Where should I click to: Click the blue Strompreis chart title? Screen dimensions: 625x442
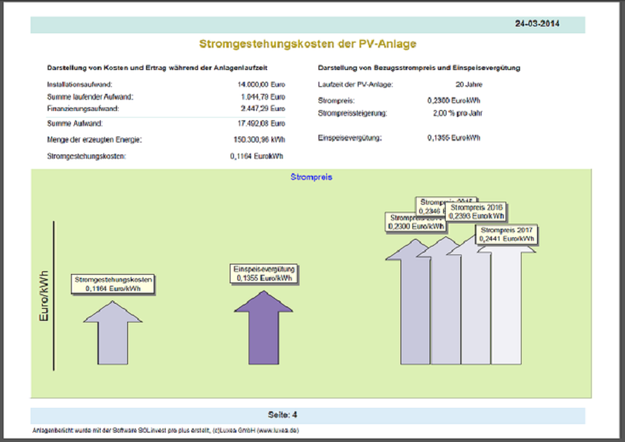point(309,177)
